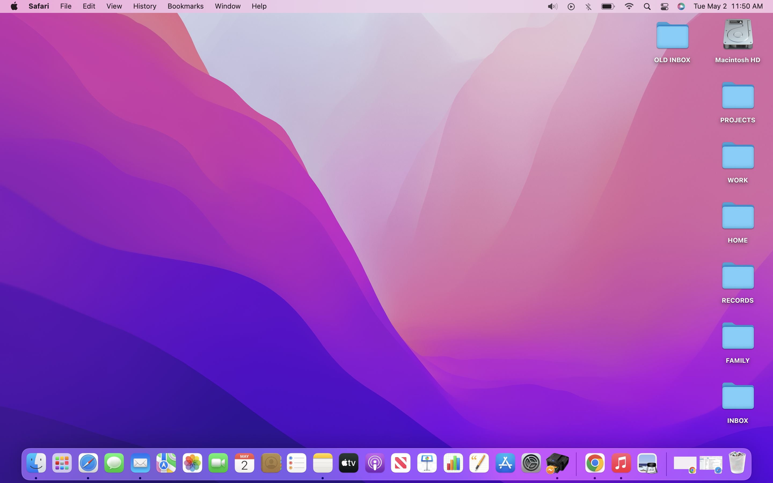Open the History menu
The width and height of the screenshot is (773, 483).
click(x=145, y=6)
